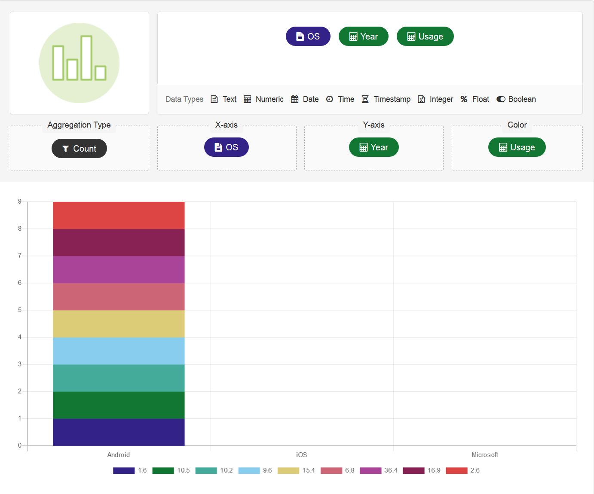This screenshot has width=594, height=494.
Task: Click the Integer data type file icon
Action: point(422,99)
